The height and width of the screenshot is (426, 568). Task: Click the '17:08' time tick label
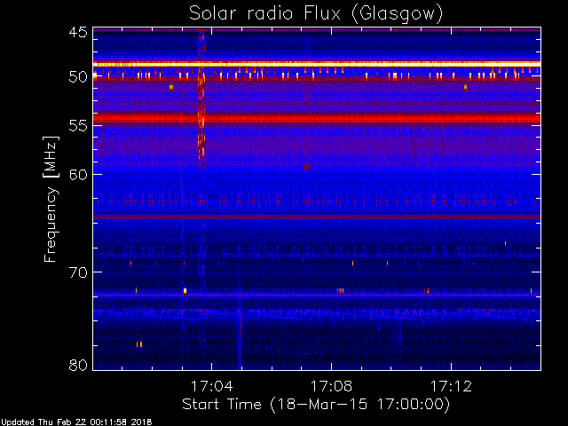[331, 386]
